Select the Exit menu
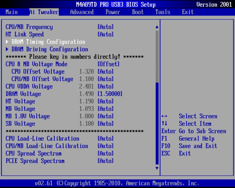The image size is (235, 188). pyautogui.click(x=187, y=12)
